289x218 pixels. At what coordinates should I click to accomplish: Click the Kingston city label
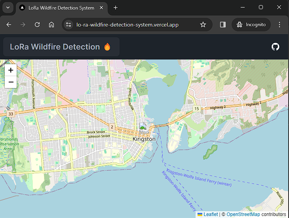click(144, 139)
